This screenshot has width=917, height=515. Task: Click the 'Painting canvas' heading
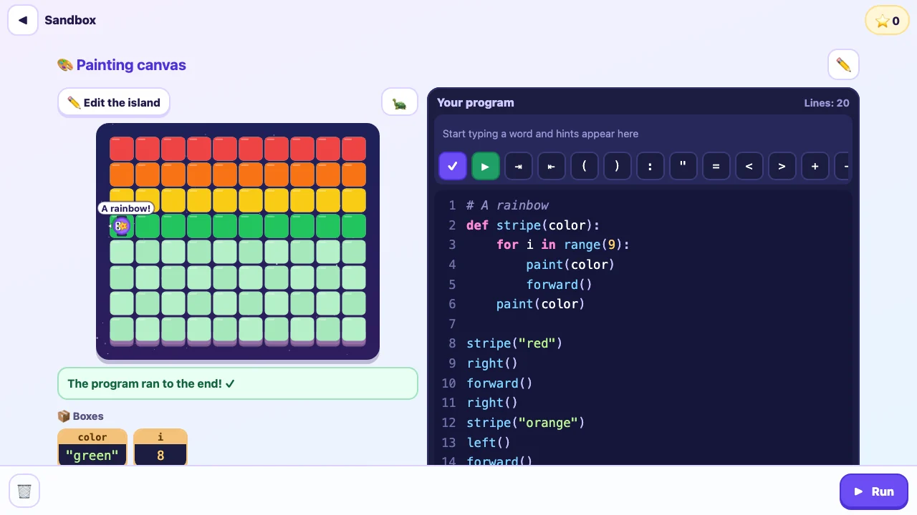coord(122,65)
